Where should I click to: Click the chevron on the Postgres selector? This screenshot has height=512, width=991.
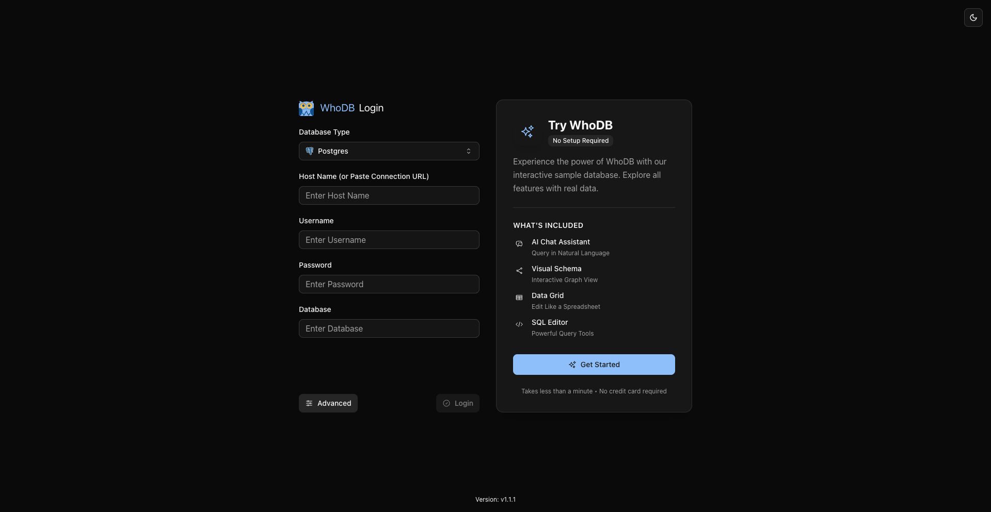pyautogui.click(x=469, y=151)
